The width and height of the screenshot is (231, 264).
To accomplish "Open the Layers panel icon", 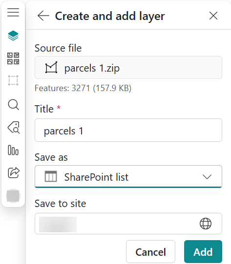I will coord(13,36).
